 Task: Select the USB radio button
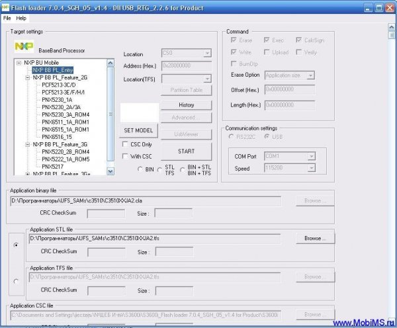coord(267,137)
